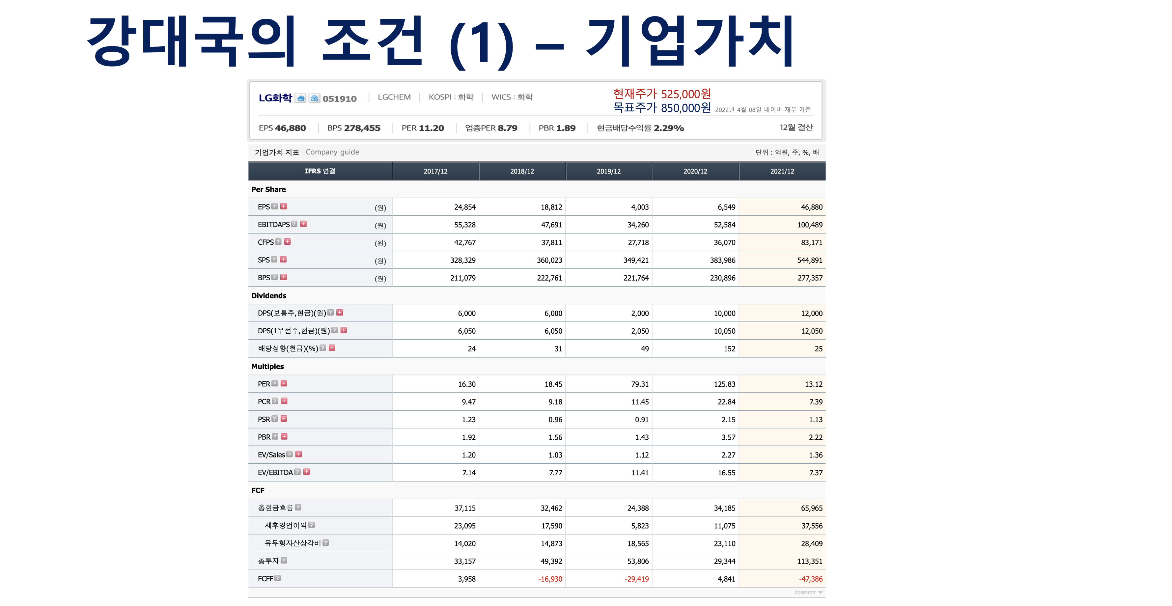Click the help icon next to 총현금흐름
The width and height of the screenshot is (1172, 606).
(x=298, y=507)
